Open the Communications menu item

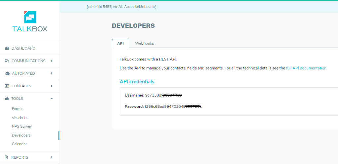pyautogui.click(x=30, y=61)
